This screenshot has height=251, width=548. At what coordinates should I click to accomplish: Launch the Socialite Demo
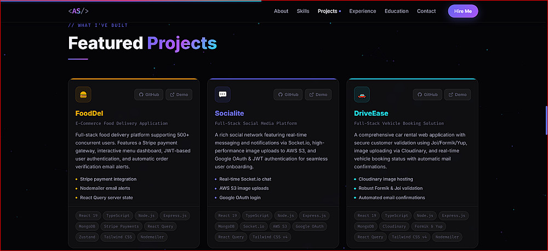click(x=318, y=94)
